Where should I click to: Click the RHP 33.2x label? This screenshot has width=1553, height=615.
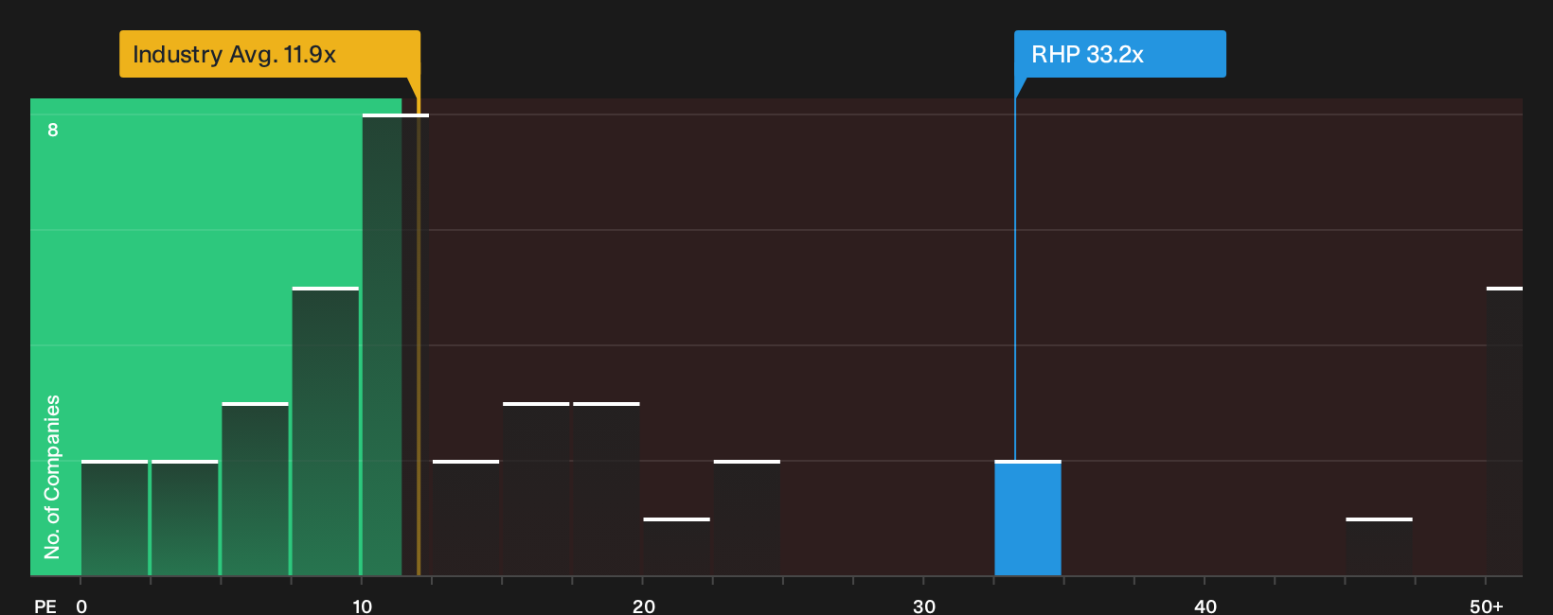1119,54
